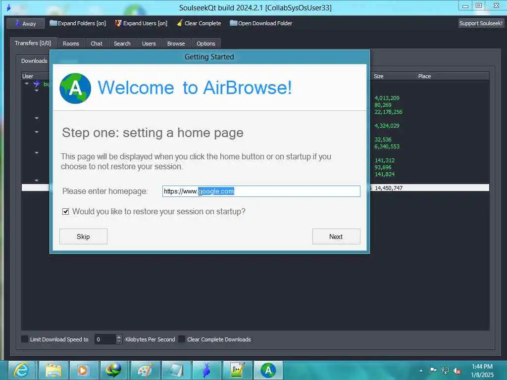
Task: Select the size value 80,269
Action: pyautogui.click(x=383, y=105)
